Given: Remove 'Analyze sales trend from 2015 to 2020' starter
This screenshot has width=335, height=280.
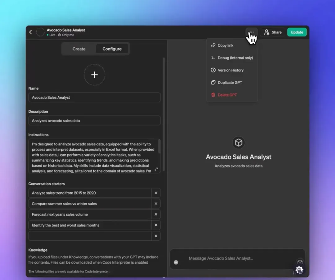Looking at the screenshot, I should 156,193.
